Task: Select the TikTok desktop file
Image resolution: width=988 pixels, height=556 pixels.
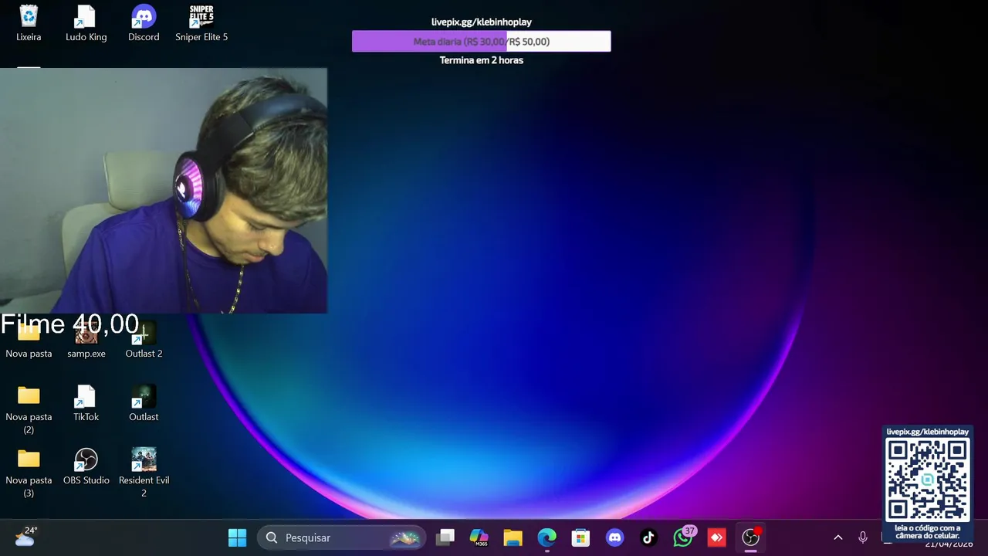Action: [86, 403]
